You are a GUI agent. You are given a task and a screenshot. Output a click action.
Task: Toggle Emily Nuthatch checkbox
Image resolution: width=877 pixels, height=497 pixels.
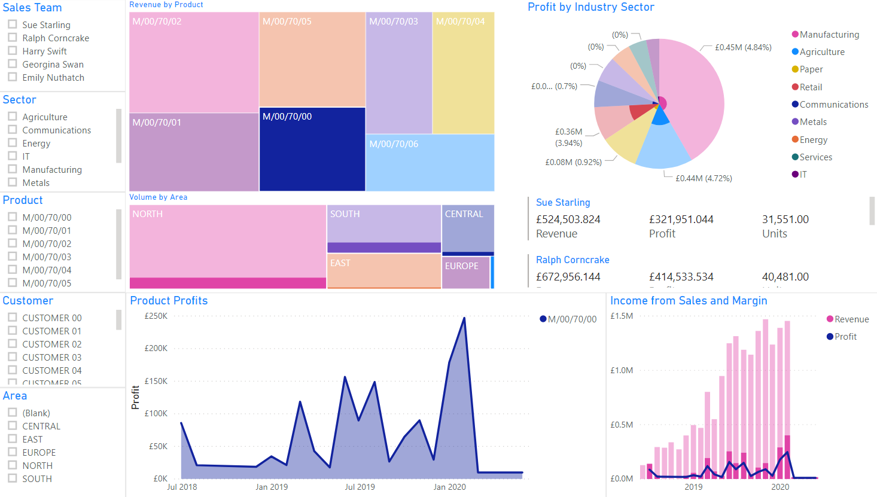(12, 77)
